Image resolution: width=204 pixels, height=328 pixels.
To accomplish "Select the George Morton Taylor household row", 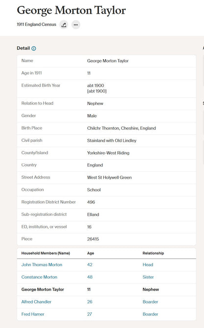I will tap(106, 289).
